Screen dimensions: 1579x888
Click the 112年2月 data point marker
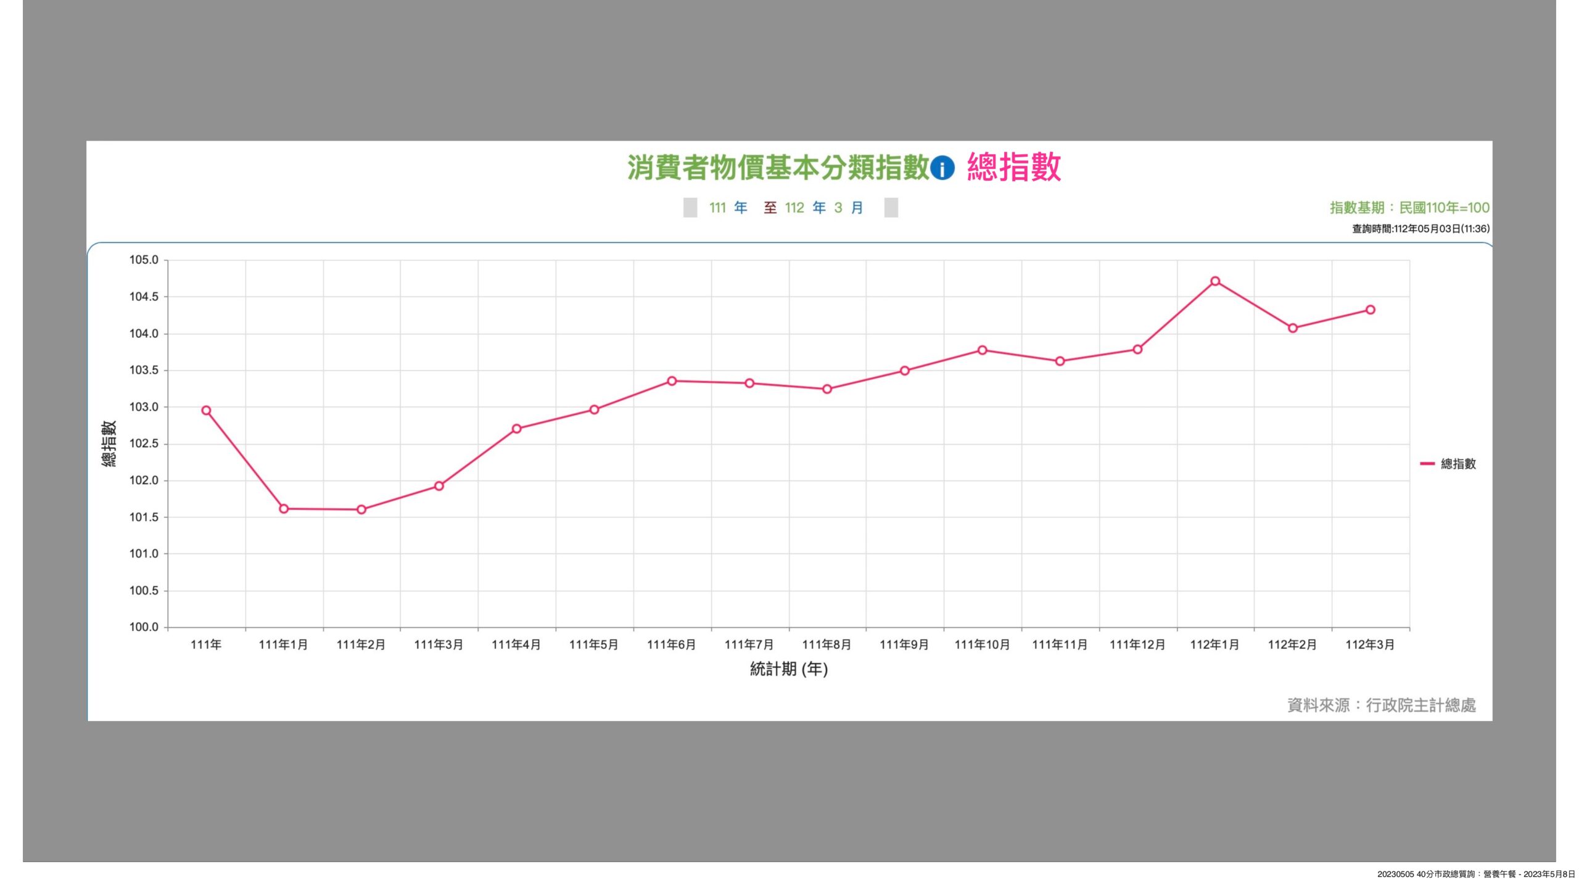pos(1293,329)
